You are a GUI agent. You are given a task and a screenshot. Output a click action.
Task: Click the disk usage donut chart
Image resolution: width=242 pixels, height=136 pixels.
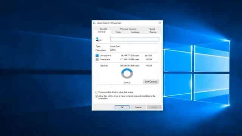click(x=127, y=74)
